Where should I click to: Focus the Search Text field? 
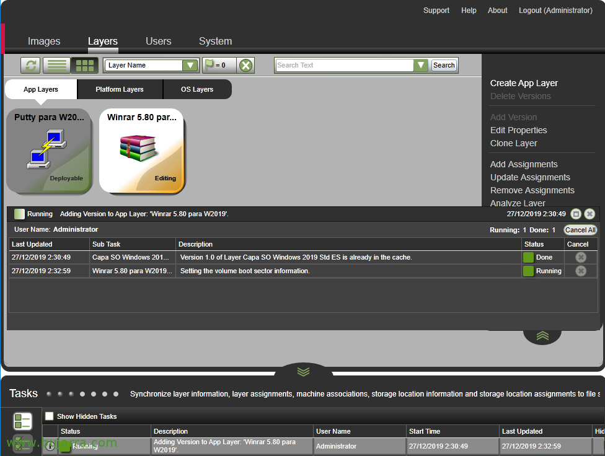(345, 65)
